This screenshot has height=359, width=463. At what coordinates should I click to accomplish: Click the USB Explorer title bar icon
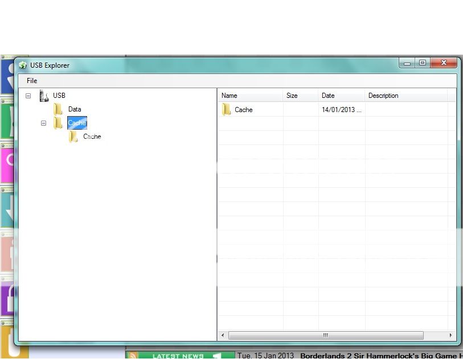tap(23, 65)
